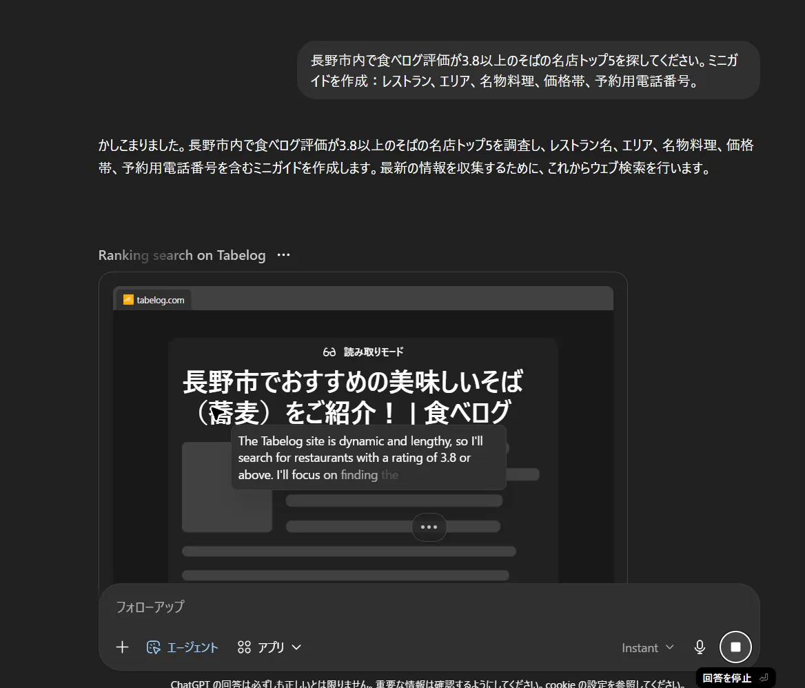Screen dimensions: 805x688
Task: Click the Tabelog site is dynamic reasoning tooltip
Action: (369, 458)
